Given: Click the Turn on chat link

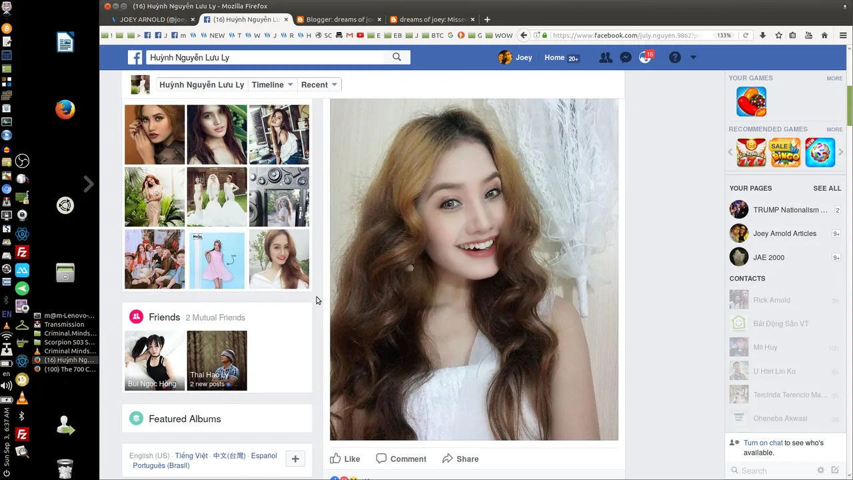Looking at the screenshot, I should [763, 443].
